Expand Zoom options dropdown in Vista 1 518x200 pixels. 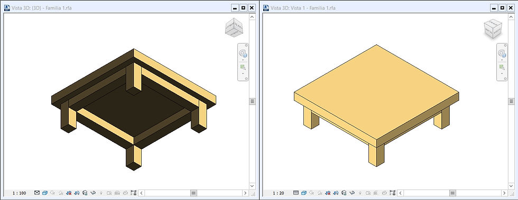(x=502, y=74)
